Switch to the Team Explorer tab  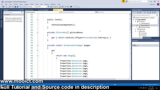147,38
